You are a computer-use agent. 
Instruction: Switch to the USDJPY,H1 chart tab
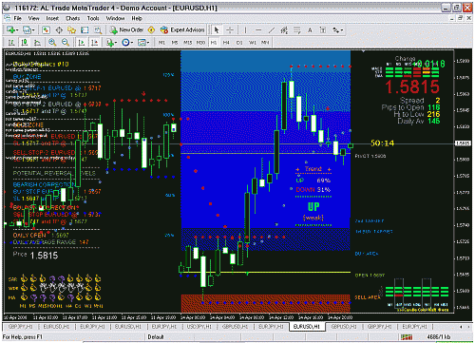click(199, 327)
